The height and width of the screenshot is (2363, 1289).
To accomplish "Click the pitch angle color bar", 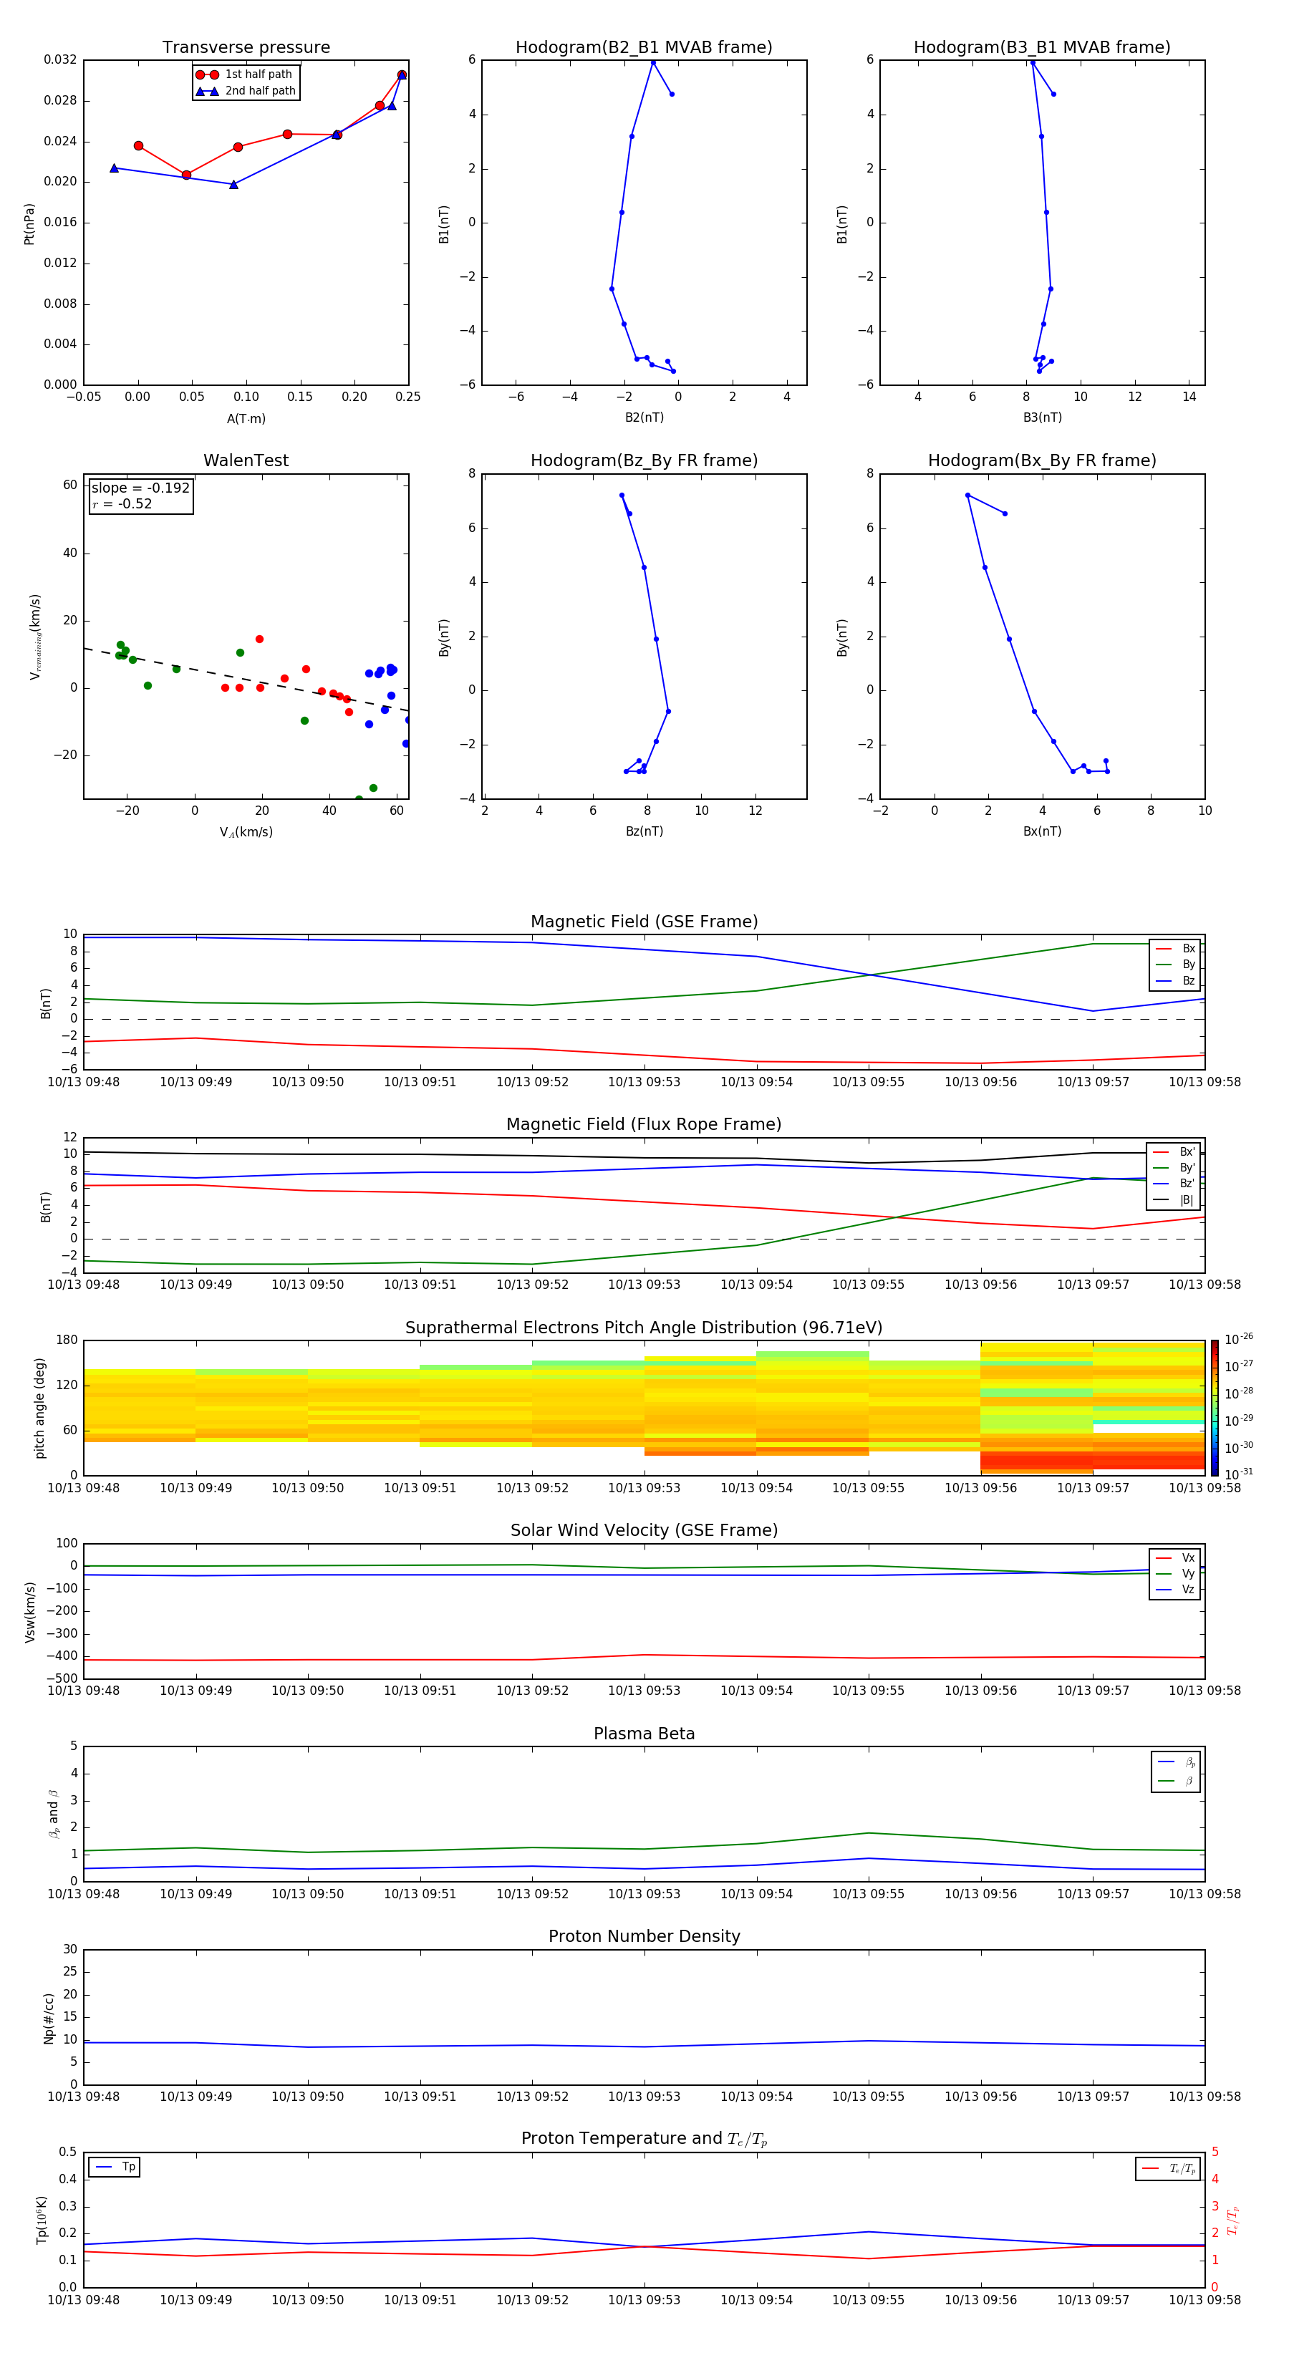I will click(1215, 1408).
